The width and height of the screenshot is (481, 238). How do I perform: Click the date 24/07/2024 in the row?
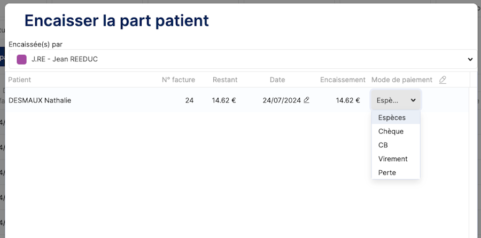click(282, 100)
